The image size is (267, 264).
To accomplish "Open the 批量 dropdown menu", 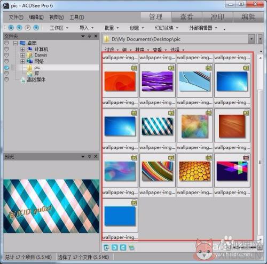I will coord(112,28).
